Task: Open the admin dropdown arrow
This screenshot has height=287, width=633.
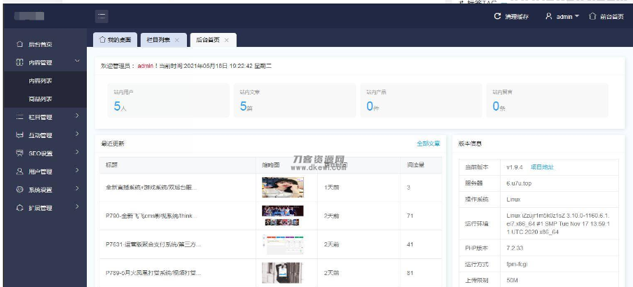Action: point(577,16)
